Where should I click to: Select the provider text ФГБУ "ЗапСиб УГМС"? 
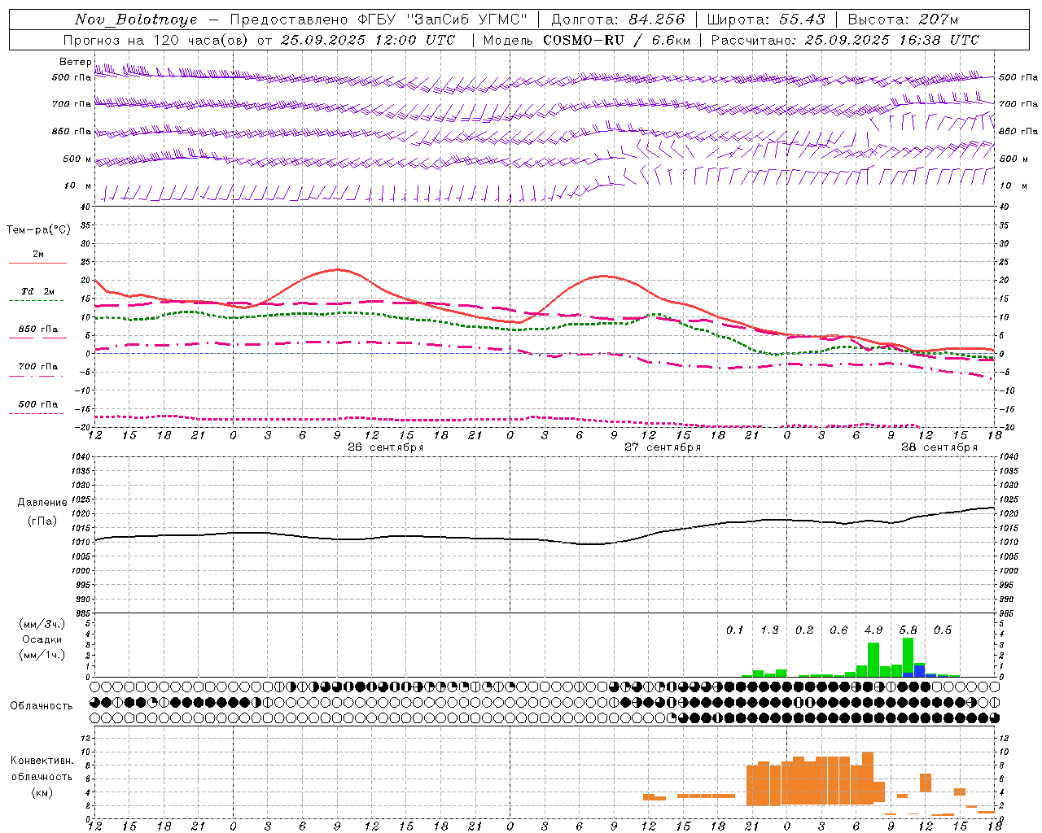(442, 20)
